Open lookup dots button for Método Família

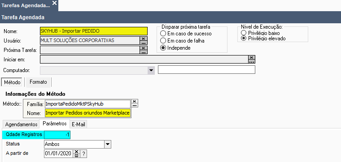pyautogui.click(x=135, y=106)
